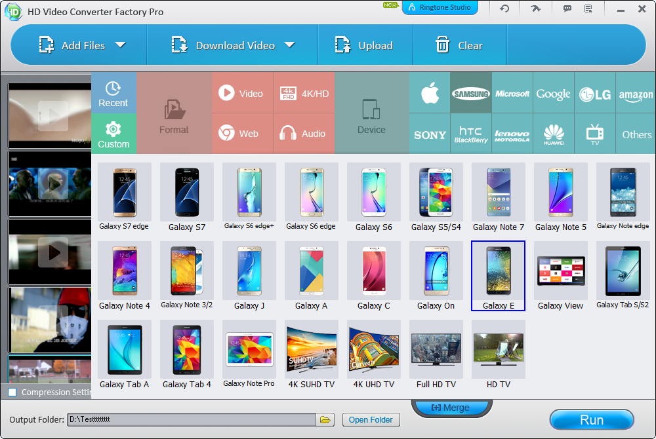Choose the Samsung brand tab
Viewport: 656px width, 439px height.
471,93
